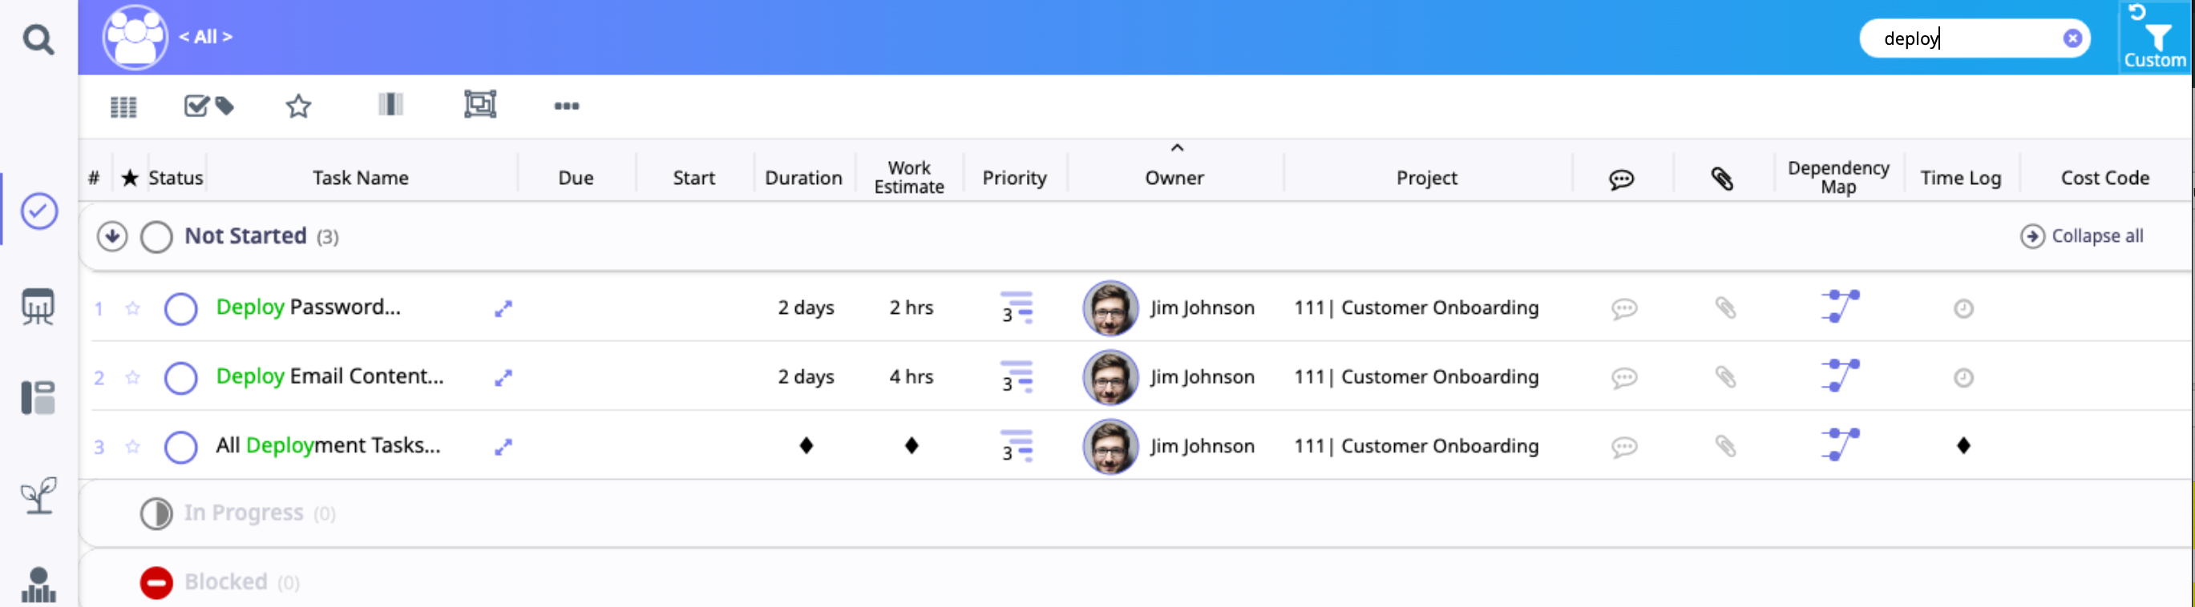Viewport: 2195px width, 607px height.
Task: Open the checkbox and tag toolbar icon
Action: click(x=208, y=107)
